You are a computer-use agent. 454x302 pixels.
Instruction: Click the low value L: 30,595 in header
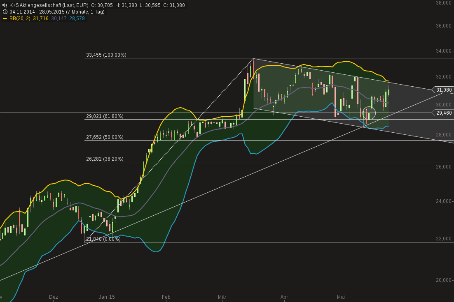(x=150, y=5)
